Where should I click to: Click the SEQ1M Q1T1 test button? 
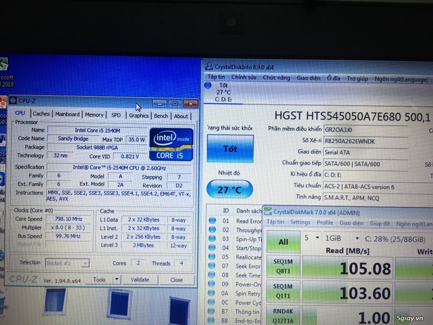click(x=283, y=291)
